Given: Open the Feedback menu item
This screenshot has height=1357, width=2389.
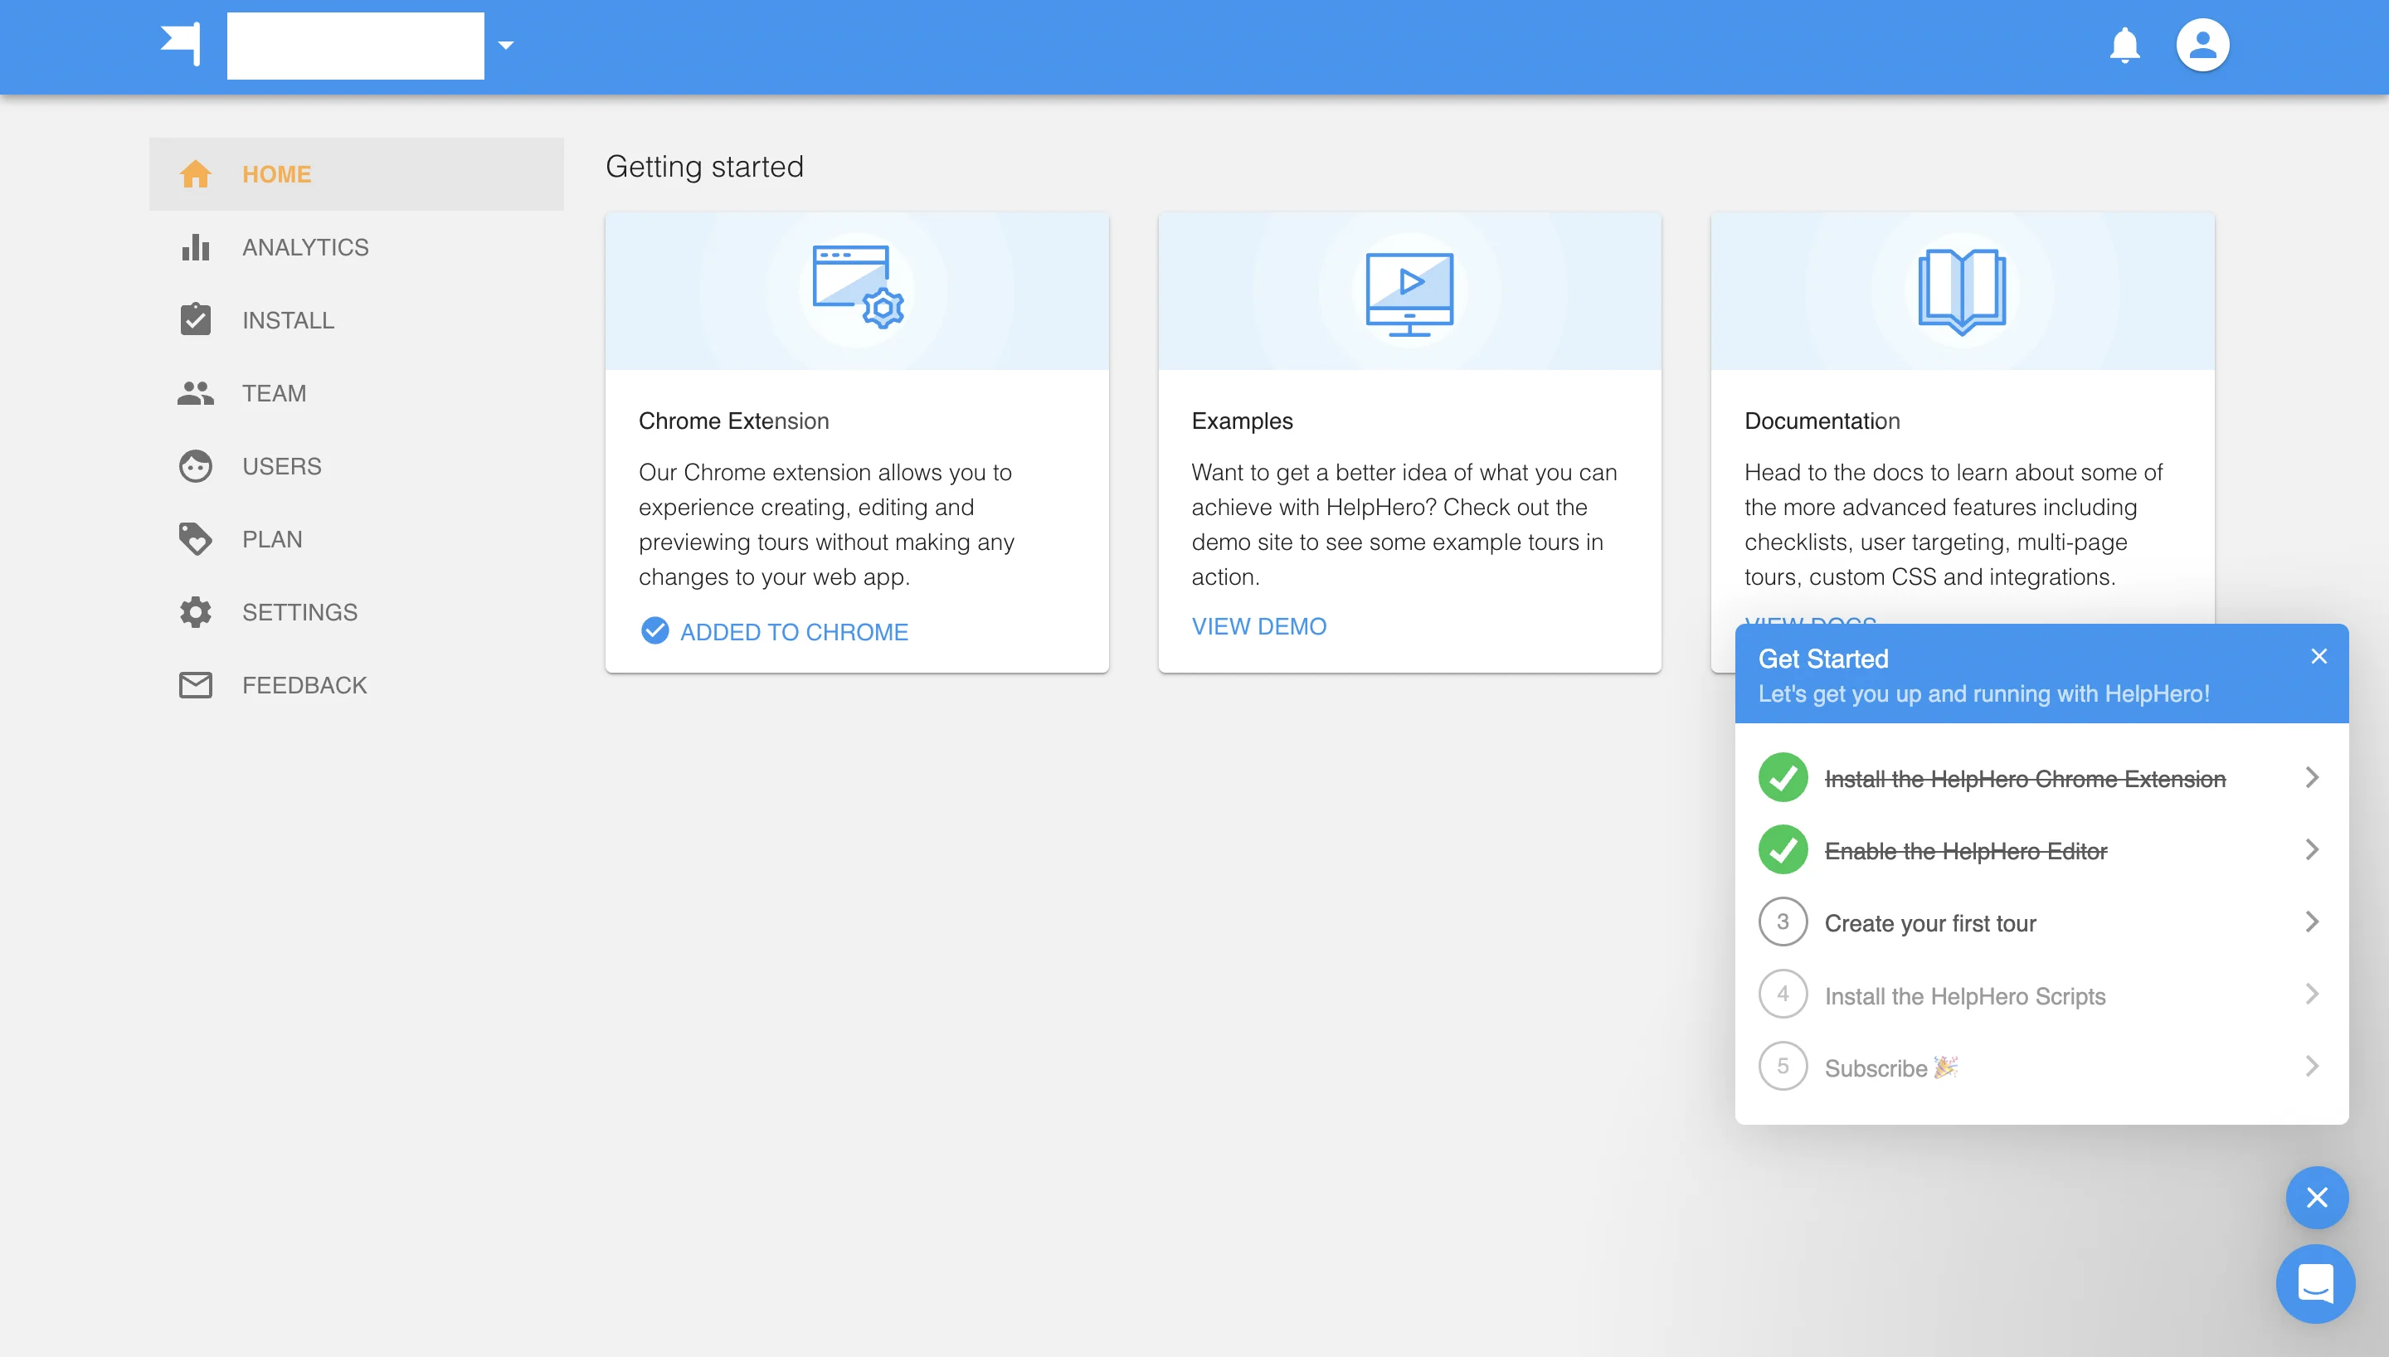Looking at the screenshot, I should pos(304,685).
